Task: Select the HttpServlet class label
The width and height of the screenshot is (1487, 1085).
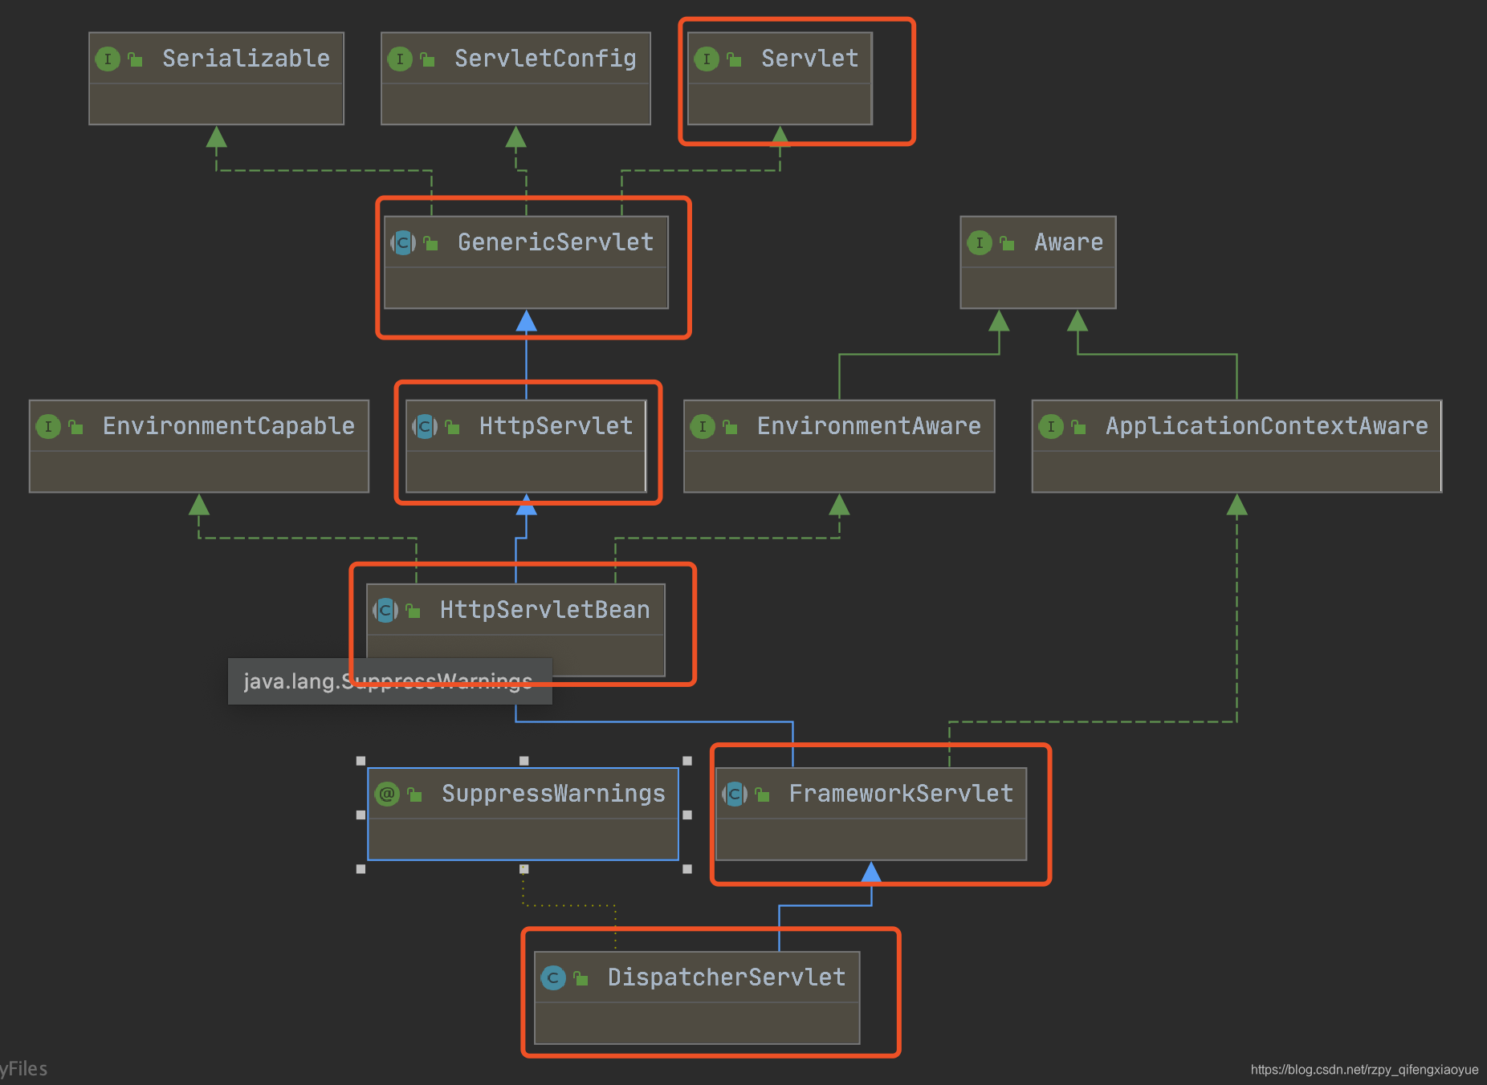Action: click(x=556, y=426)
